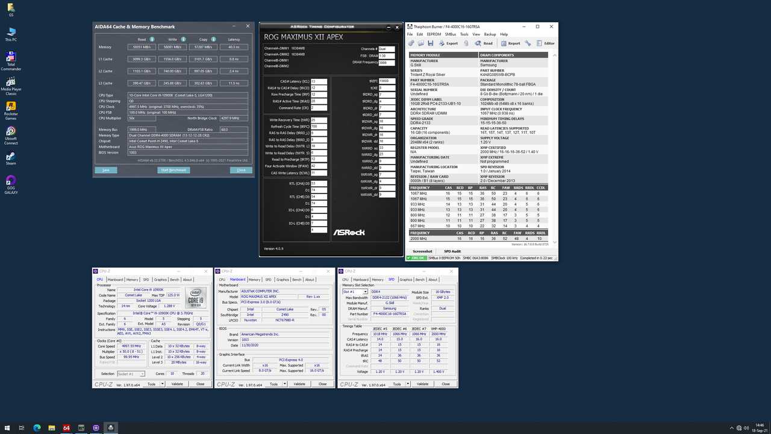Open This PC desktop icon
Image resolution: width=771 pixels, height=434 pixels.
11,34
